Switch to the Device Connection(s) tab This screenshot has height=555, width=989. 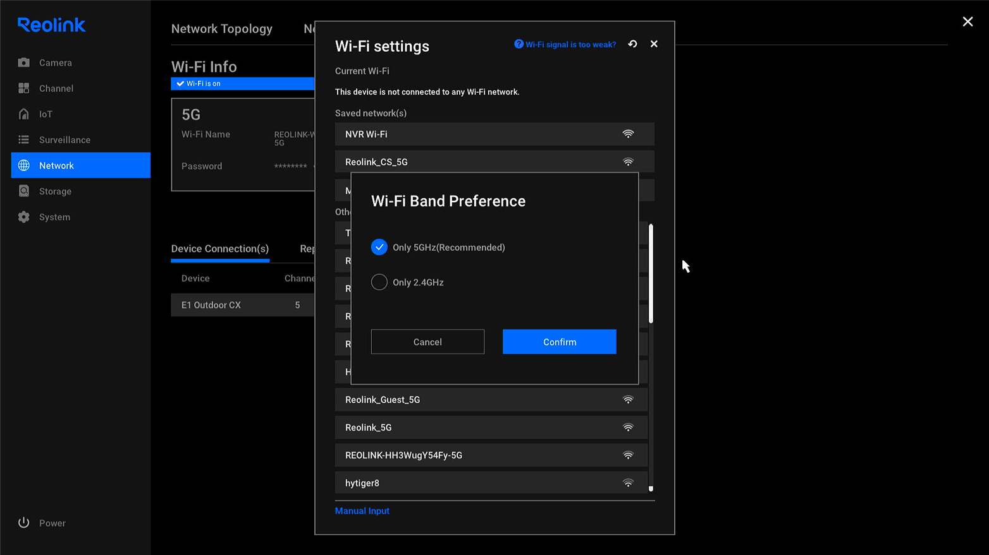click(219, 249)
